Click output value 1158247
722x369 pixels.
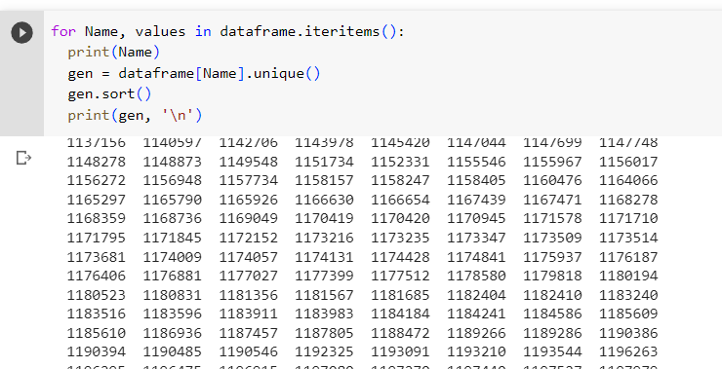[400, 180]
